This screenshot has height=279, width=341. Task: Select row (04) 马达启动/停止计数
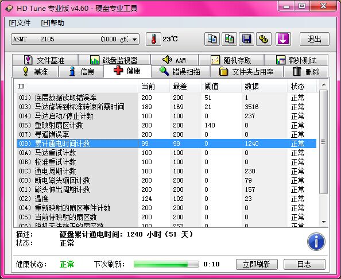166,116
